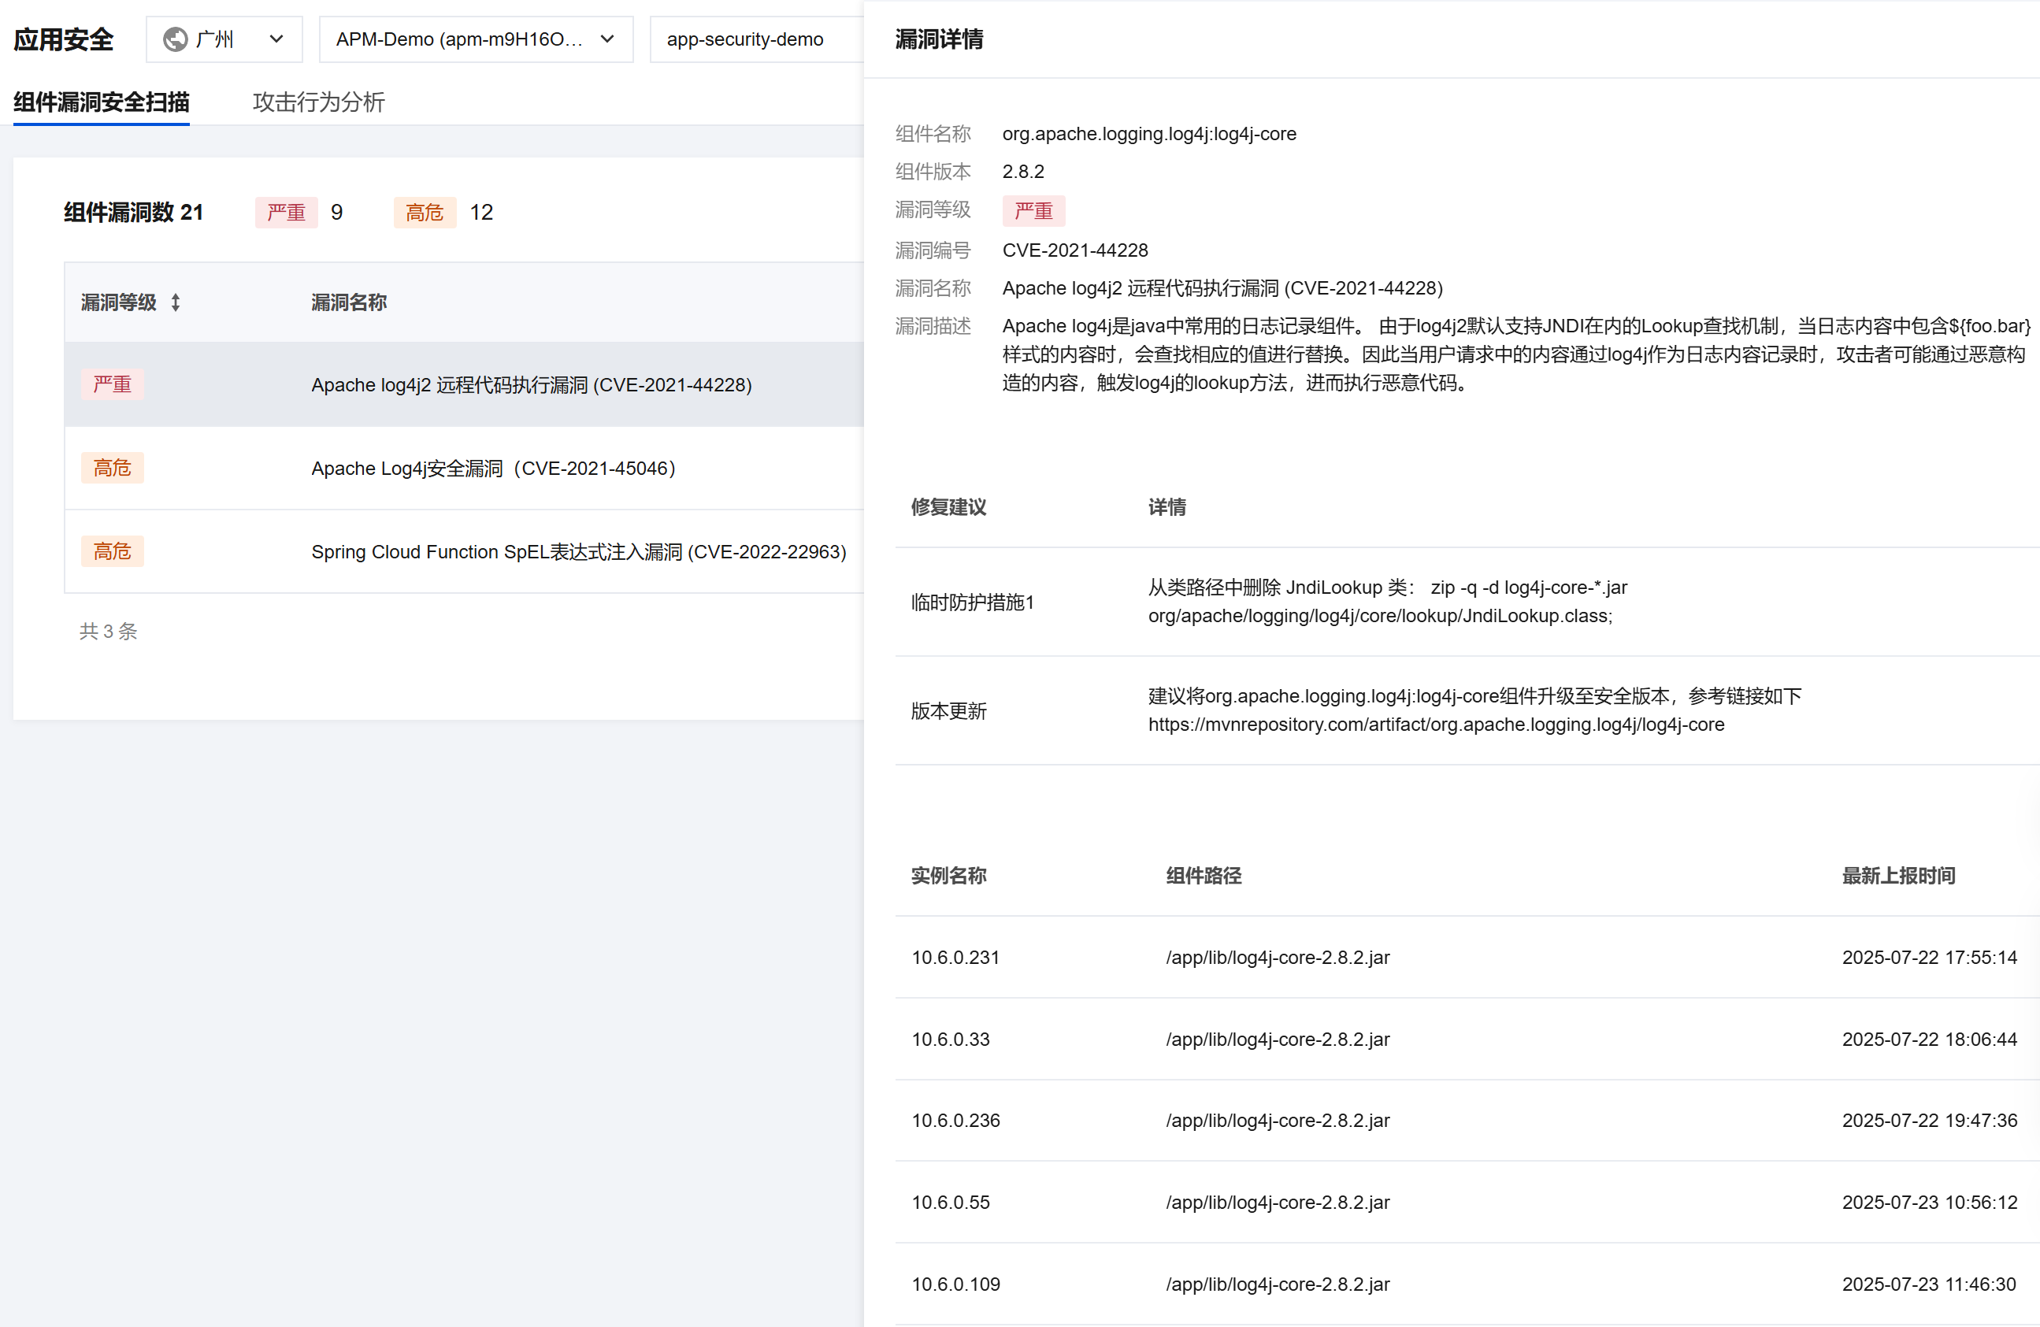Select Apache Log4j安全漏洞 CVE-2021-45046 row
Screen dimensions: 2040x1327
click(x=464, y=468)
